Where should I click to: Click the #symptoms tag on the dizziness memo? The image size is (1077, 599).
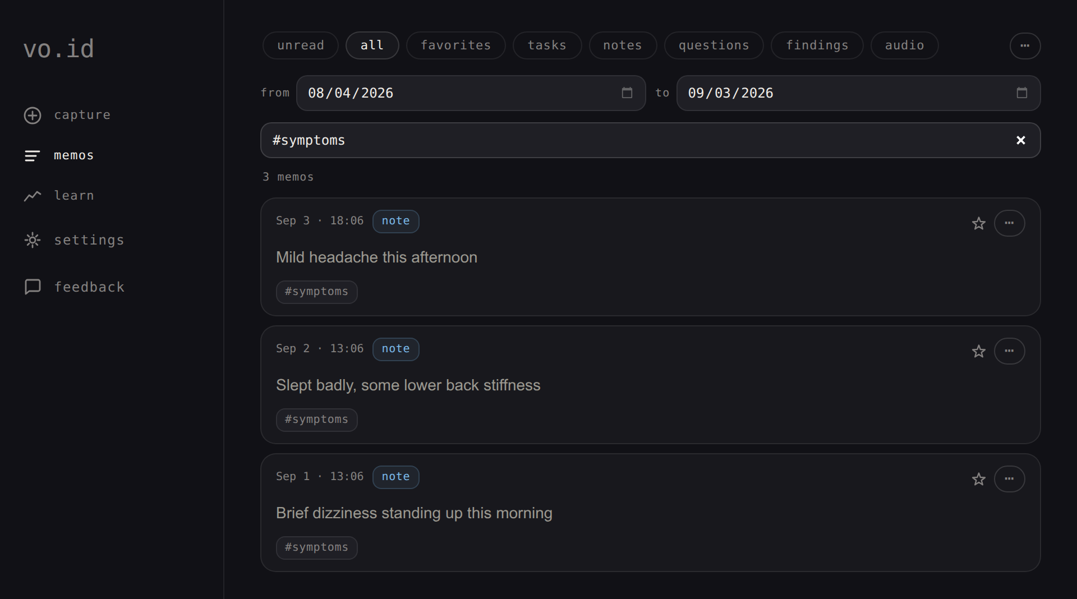[316, 547]
